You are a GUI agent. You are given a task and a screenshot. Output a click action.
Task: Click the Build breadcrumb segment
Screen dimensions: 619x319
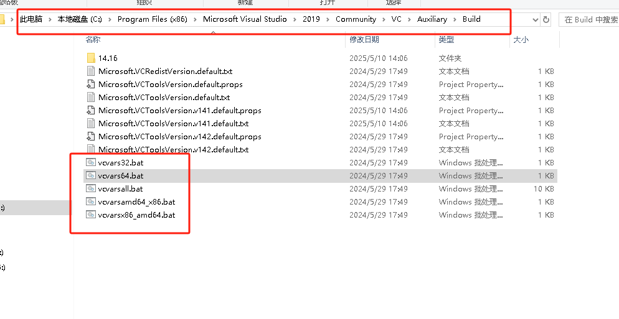pos(472,19)
